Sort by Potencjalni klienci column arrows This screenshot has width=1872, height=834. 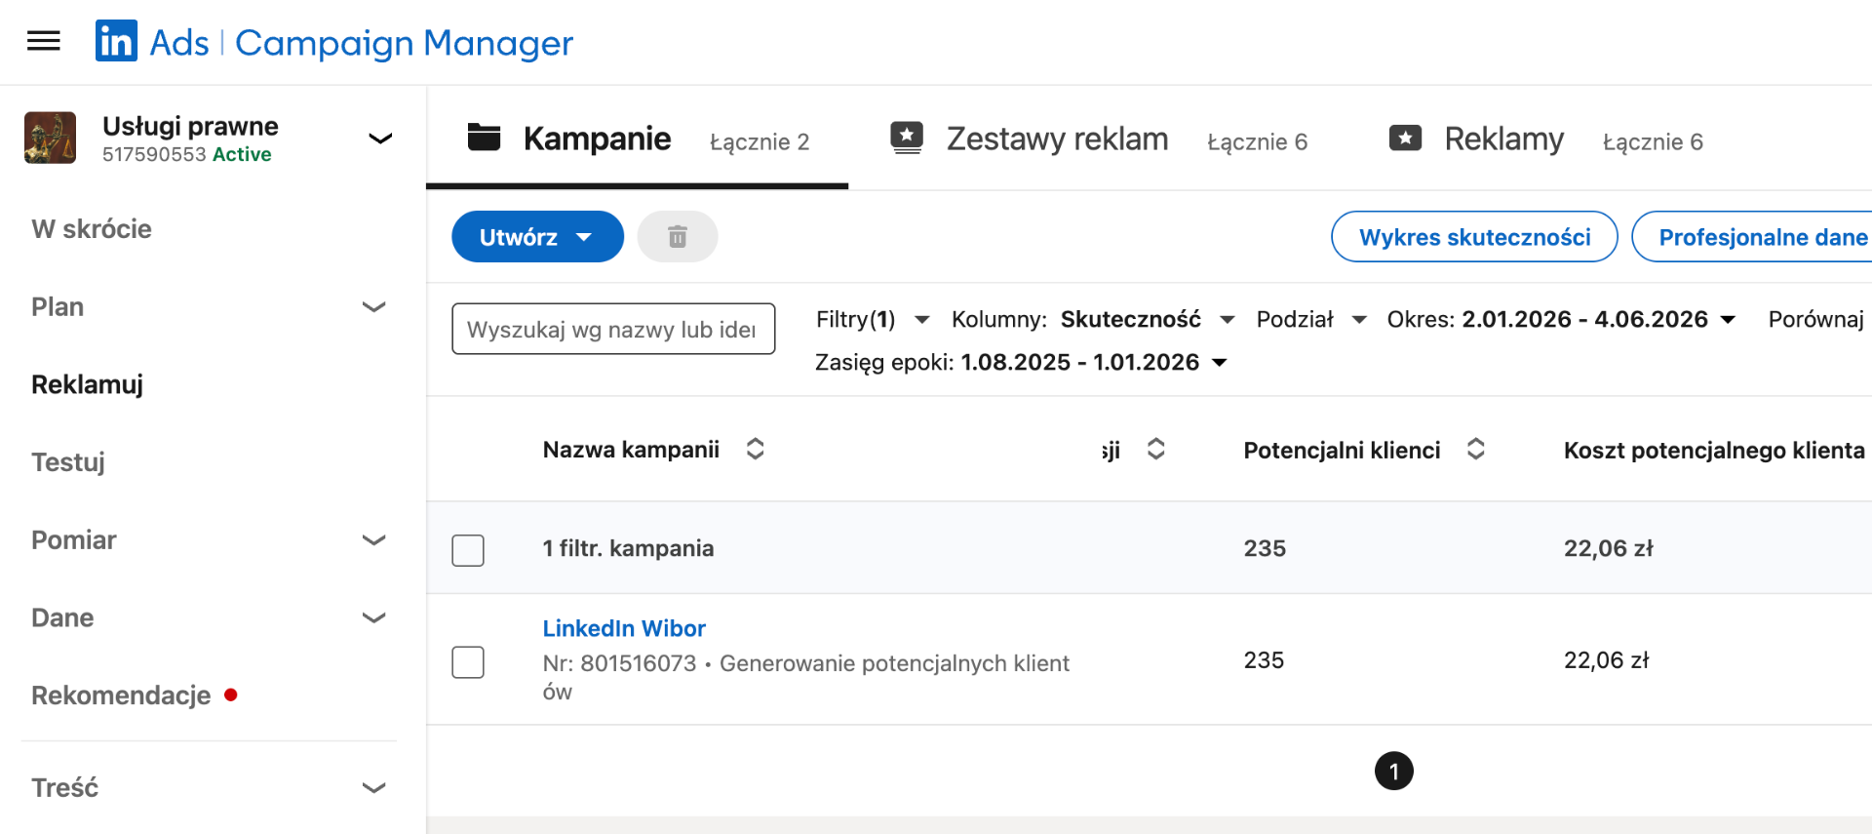point(1476,449)
